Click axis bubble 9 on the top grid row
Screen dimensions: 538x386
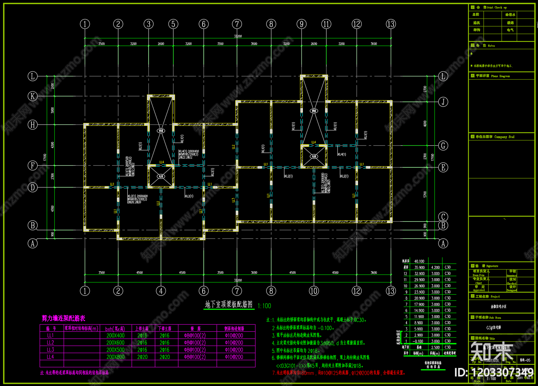tap(301, 24)
